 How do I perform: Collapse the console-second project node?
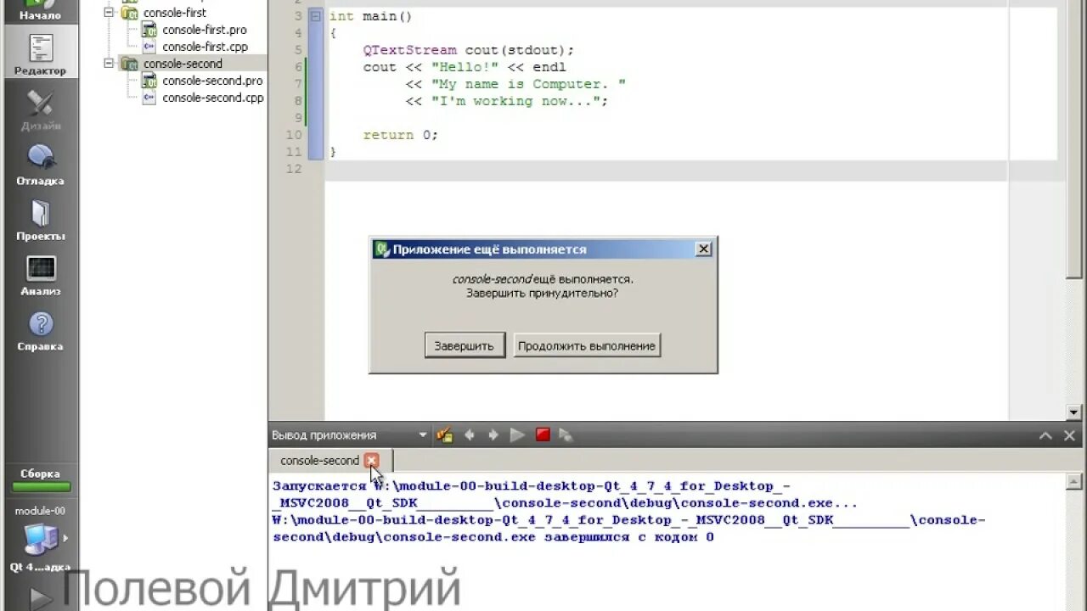[x=109, y=64]
